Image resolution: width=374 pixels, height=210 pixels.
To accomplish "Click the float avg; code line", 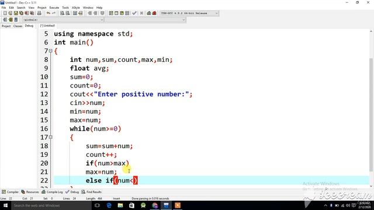I will [89, 68].
